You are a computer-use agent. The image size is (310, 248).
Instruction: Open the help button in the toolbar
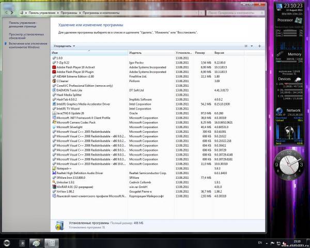tap(259, 46)
